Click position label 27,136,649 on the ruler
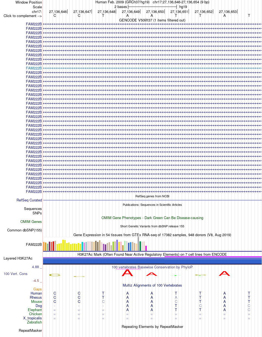The width and height of the screenshot is (262, 337). 131,12
